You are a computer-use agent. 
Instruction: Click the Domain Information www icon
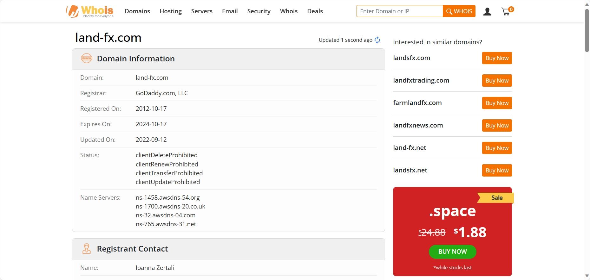[87, 59]
